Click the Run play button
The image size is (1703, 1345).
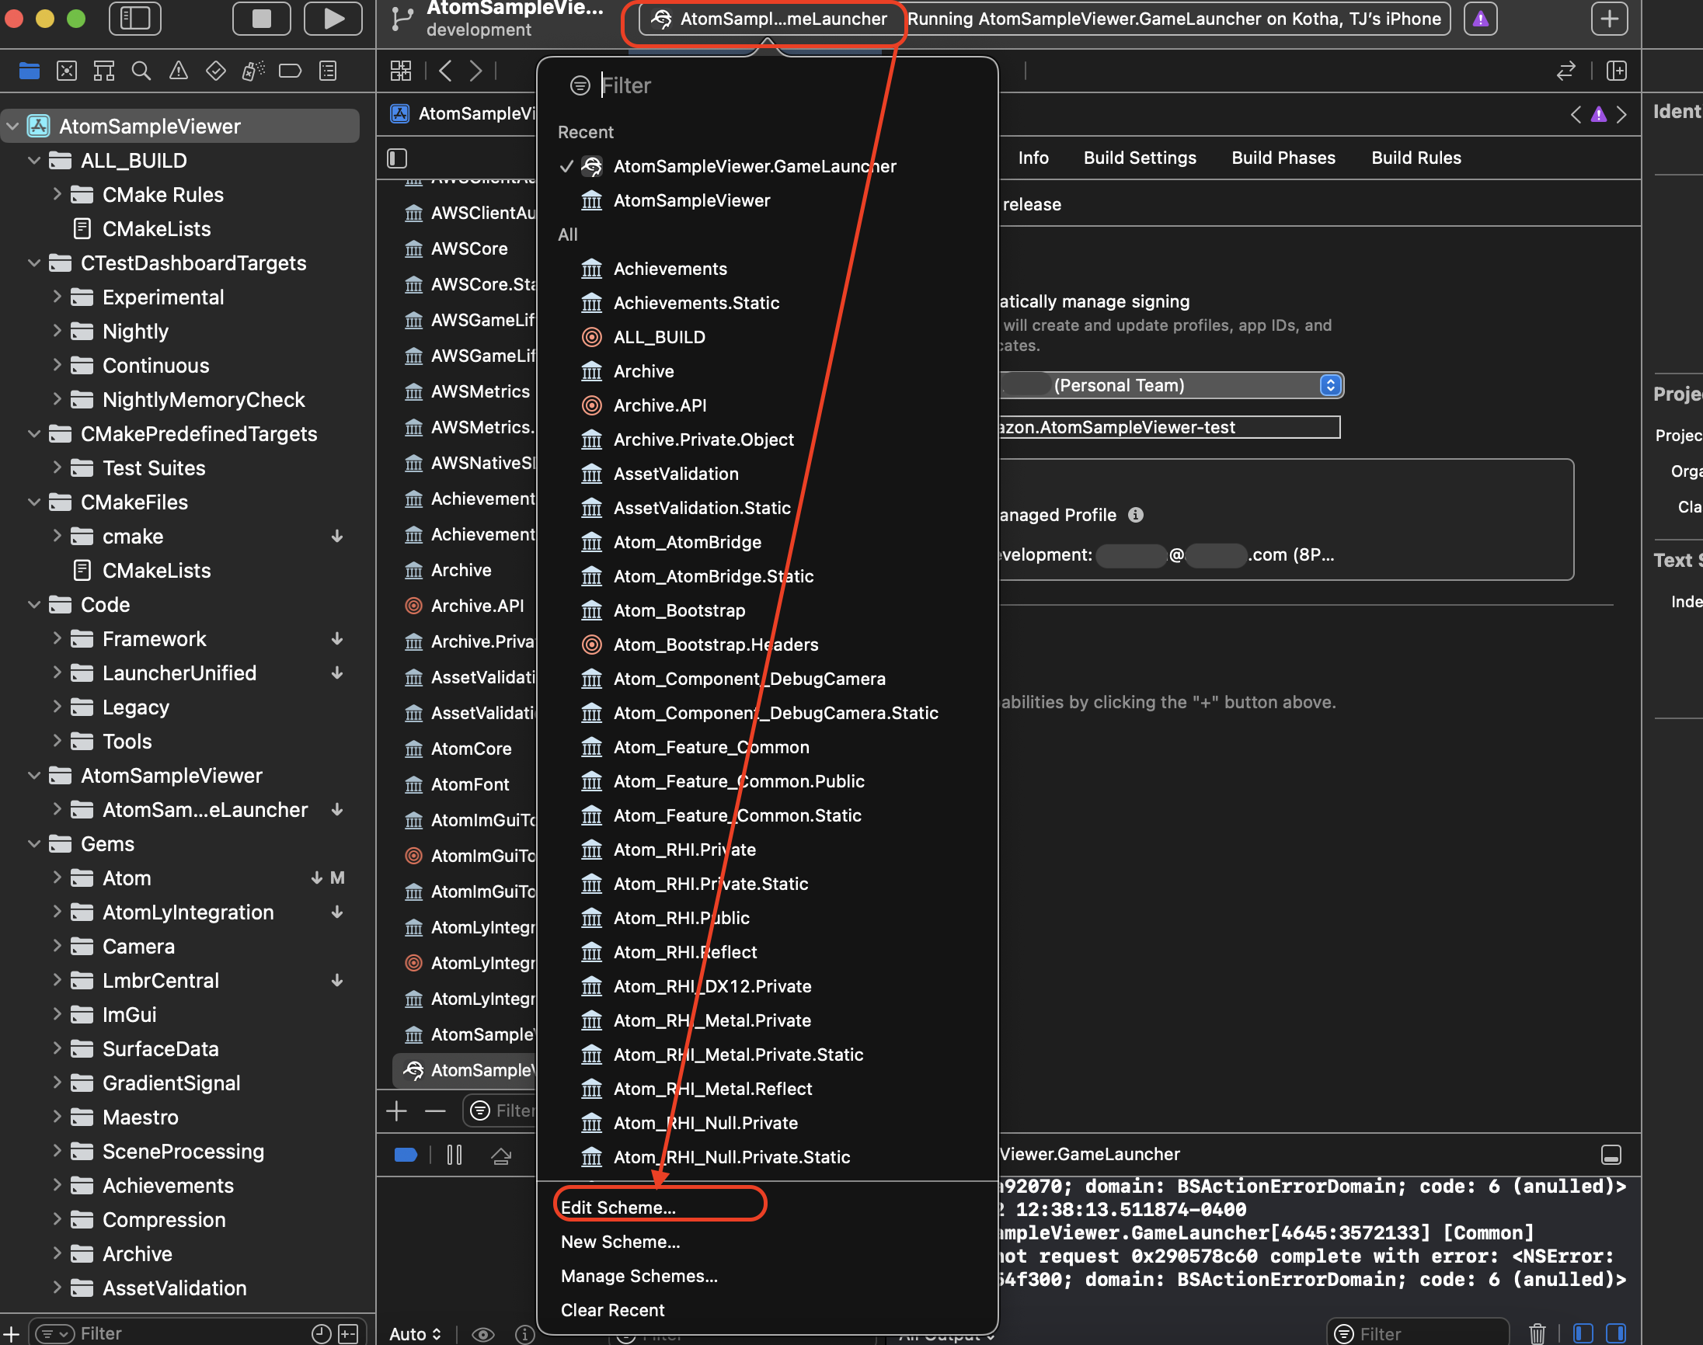[333, 19]
